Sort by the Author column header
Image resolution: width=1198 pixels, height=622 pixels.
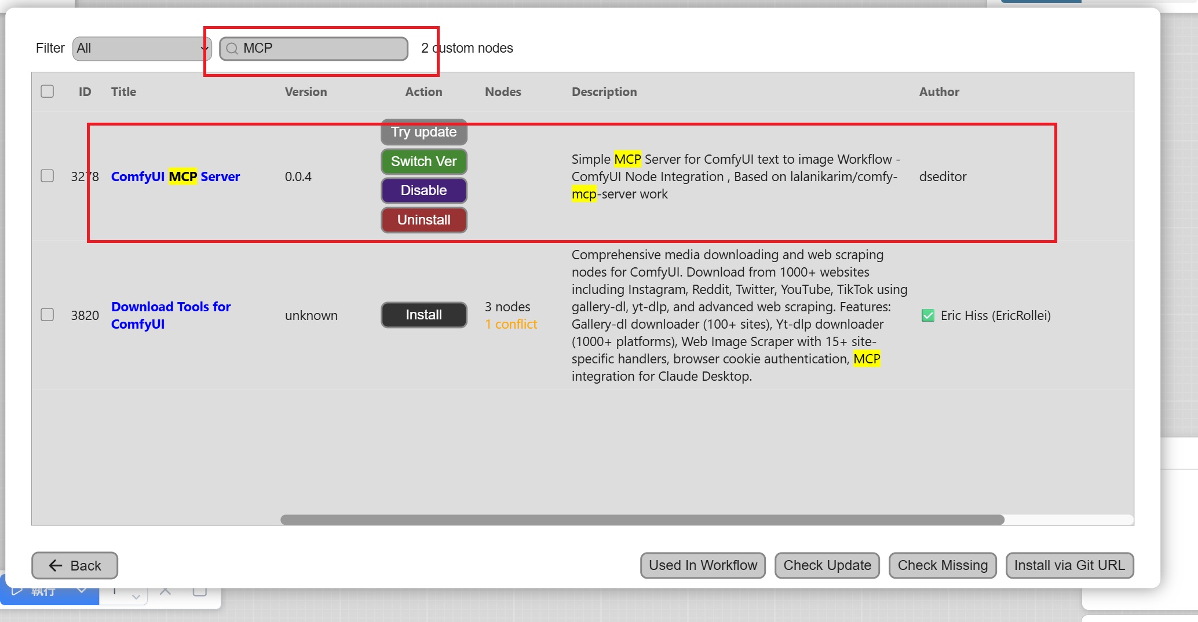tap(939, 91)
